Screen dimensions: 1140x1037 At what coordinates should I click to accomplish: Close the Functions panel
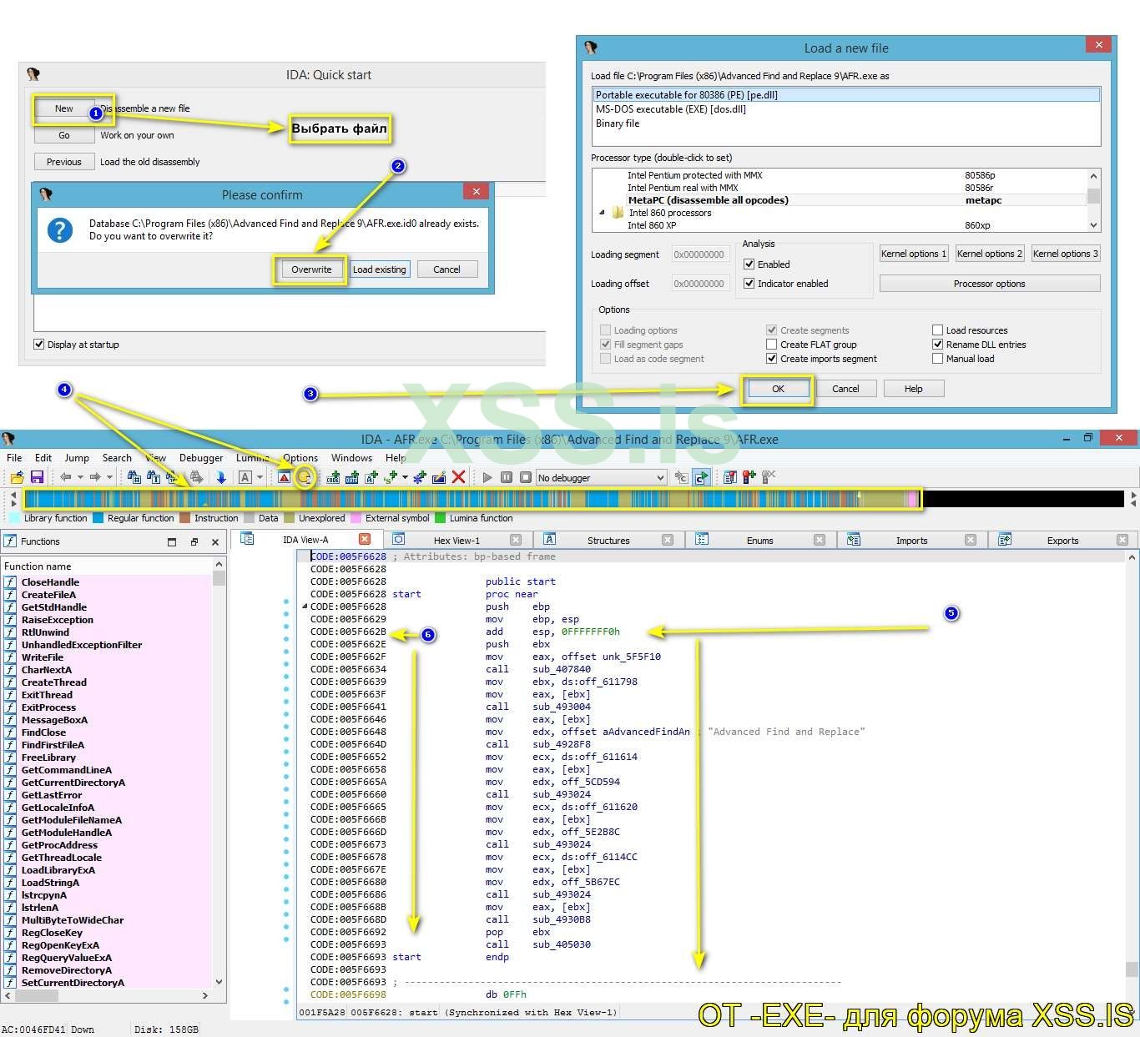pyautogui.click(x=215, y=541)
